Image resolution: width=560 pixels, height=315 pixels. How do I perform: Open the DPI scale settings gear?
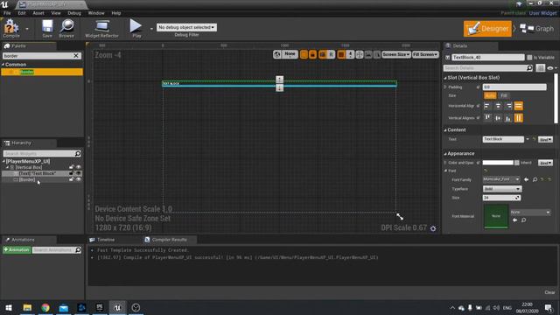pos(433,228)
